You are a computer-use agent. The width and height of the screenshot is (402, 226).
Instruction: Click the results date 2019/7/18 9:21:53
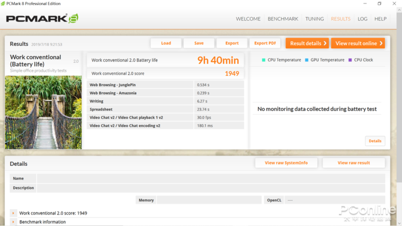pyautogui.click(x=47, y=45)
